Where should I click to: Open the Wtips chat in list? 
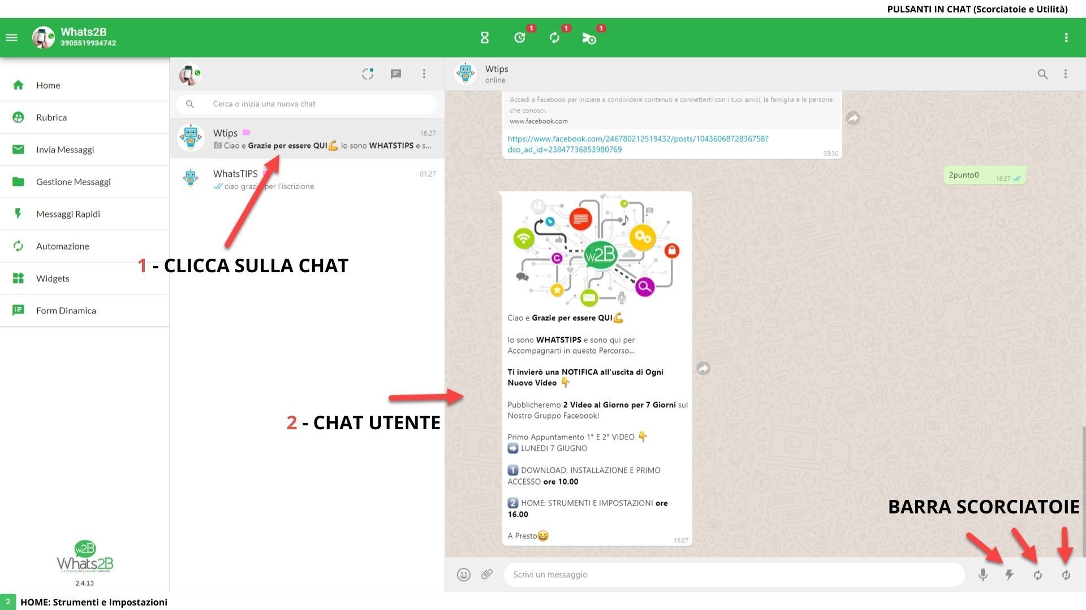pyautogui.click(x=307, y=139)
